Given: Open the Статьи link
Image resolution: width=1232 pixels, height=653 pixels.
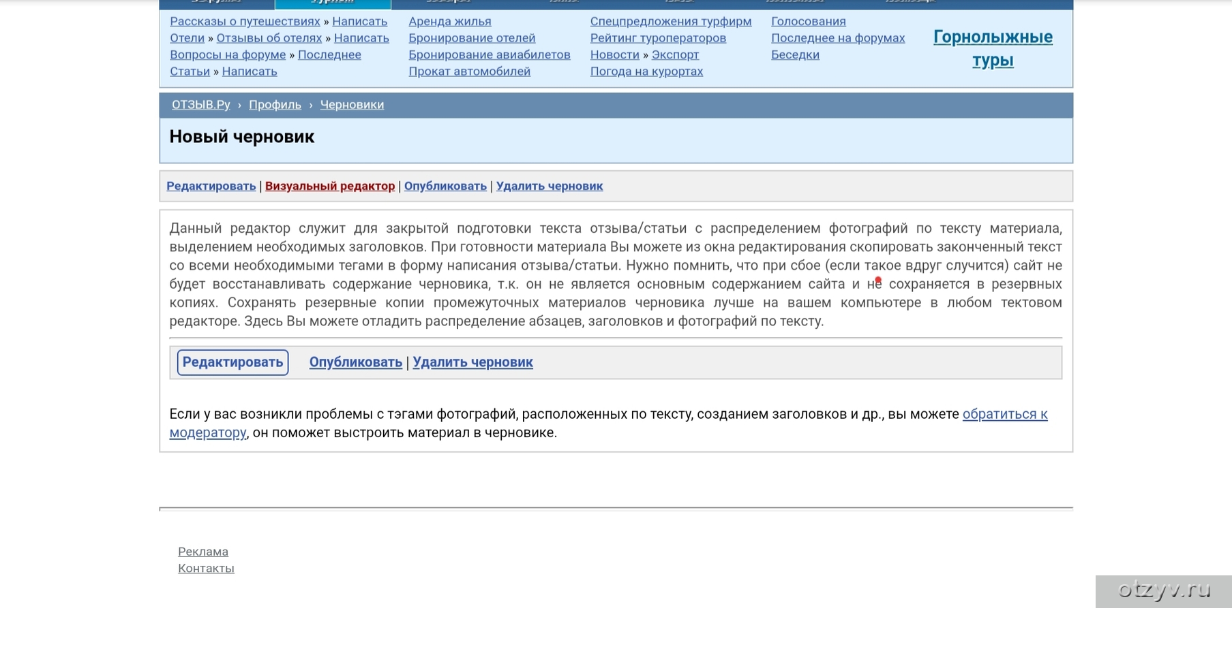Looking at the screenshot, I should click(190, 71).
